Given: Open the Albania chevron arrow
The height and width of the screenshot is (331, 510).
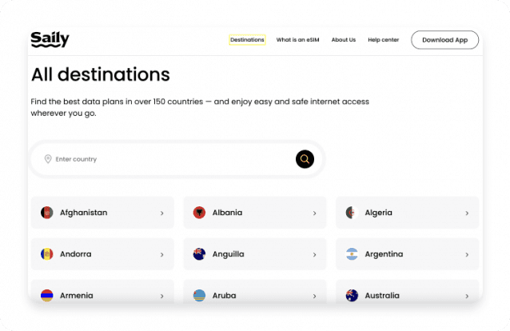Looking at the screenshot, I should pyautogui.click(x=314, y=213).
